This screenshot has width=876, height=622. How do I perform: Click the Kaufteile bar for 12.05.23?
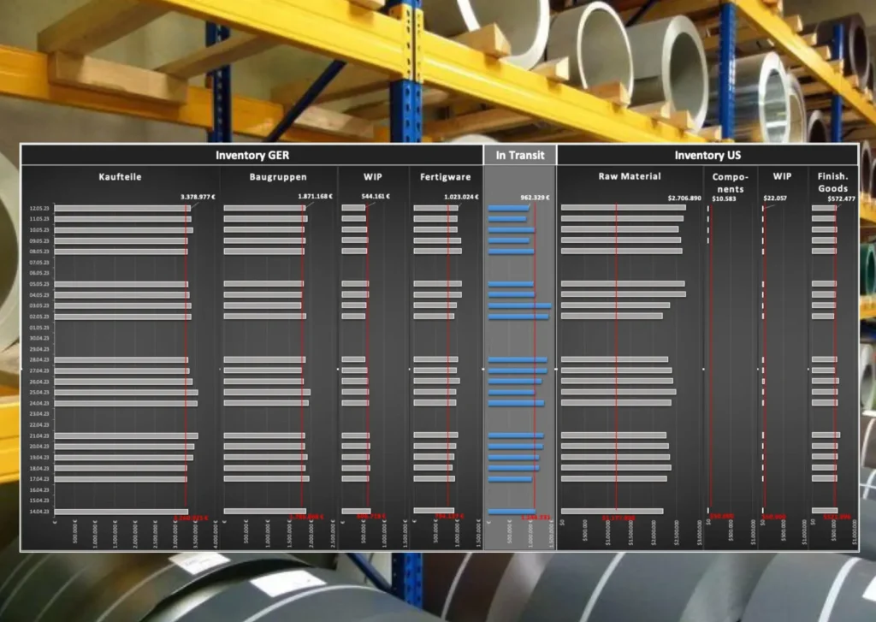pyautogui.click(x=122, y=208)
